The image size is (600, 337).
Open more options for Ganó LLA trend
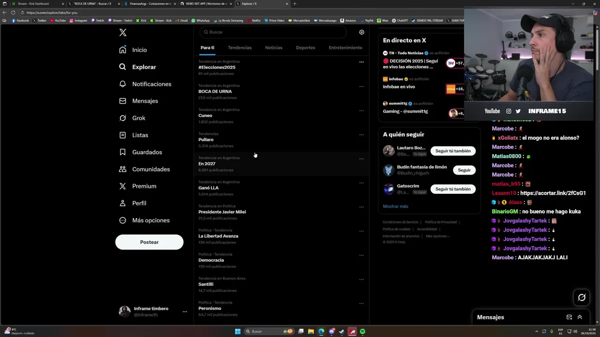[x=361, y=183]
